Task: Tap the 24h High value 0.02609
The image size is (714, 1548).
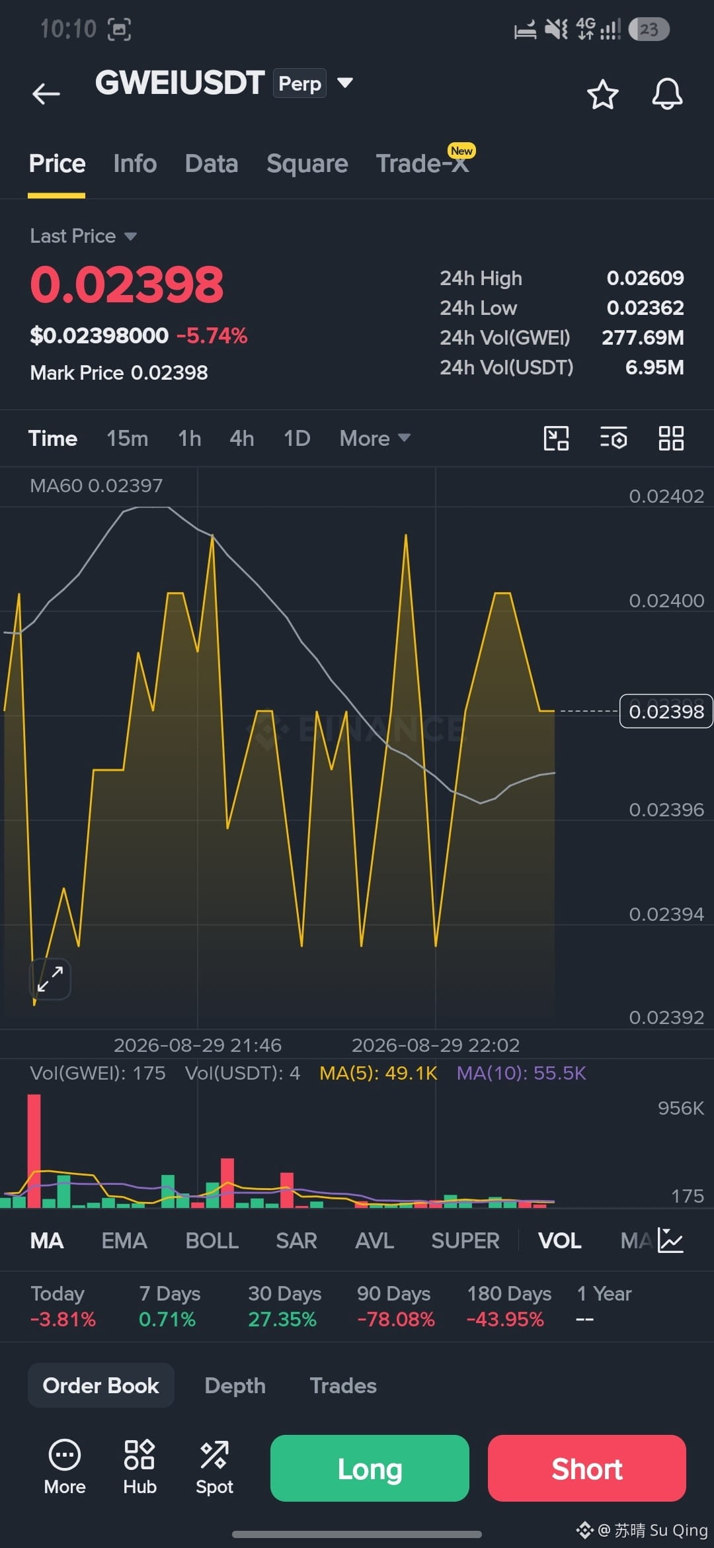Action: 645,278
